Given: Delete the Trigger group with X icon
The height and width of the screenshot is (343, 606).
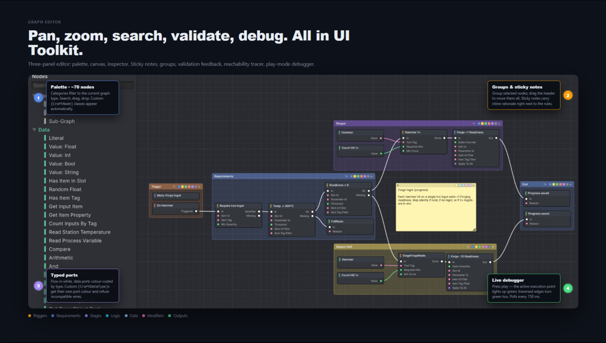Looking at the screenshot, I should pyautogui.click(x=199, y=187).
